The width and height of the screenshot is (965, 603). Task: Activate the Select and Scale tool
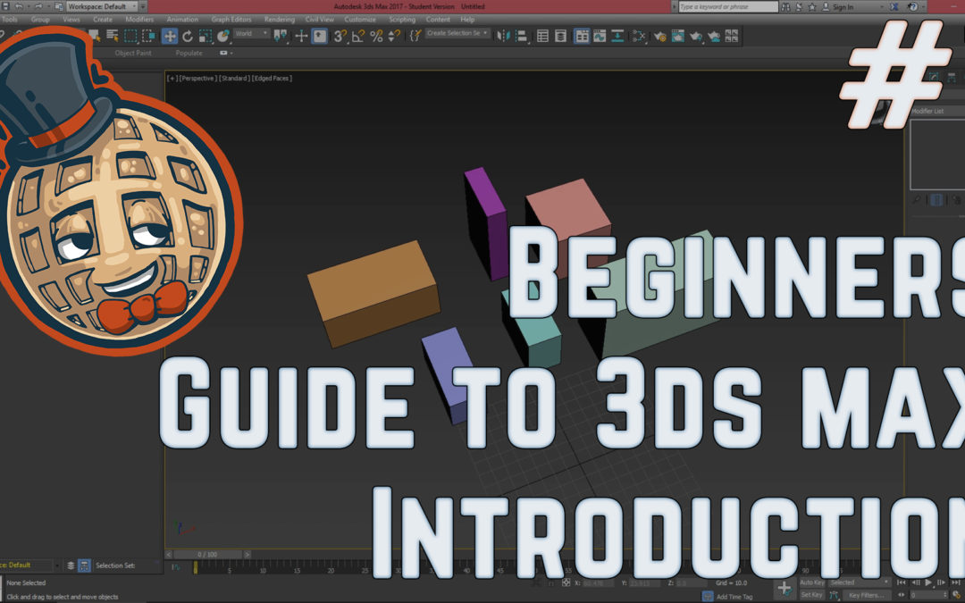pos(206,36)
